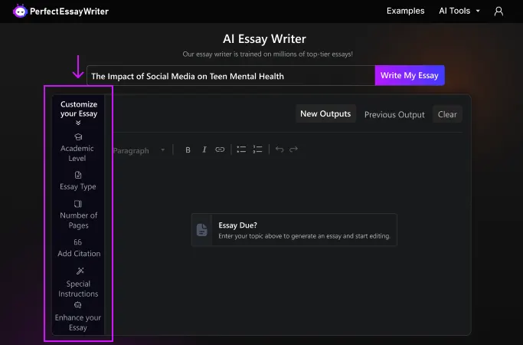Focus the essay topic input field
The height and width of the screenshot is (345, 523).
click(x=230, y=76)
